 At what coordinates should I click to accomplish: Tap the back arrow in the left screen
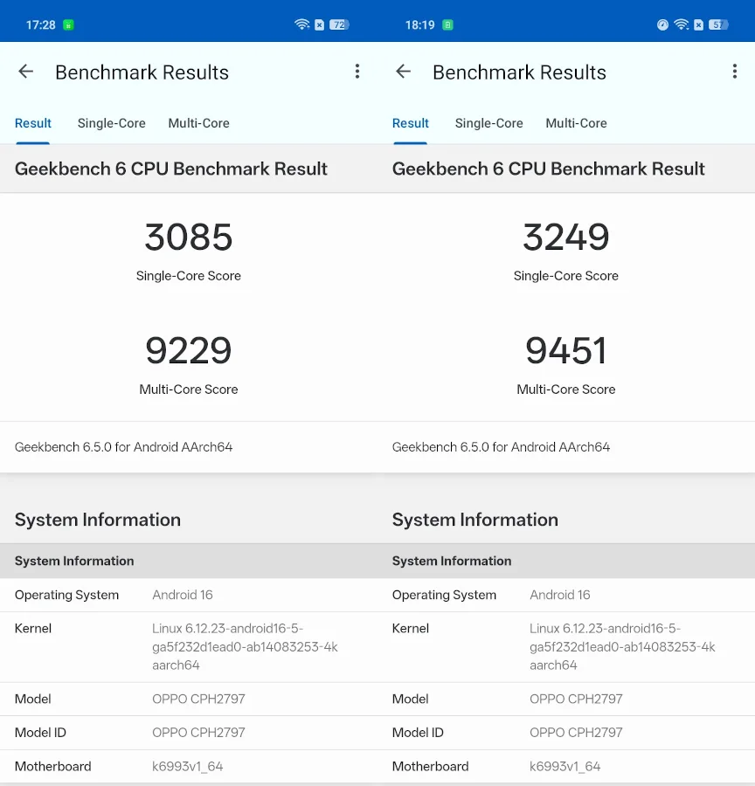pos(26,72)
